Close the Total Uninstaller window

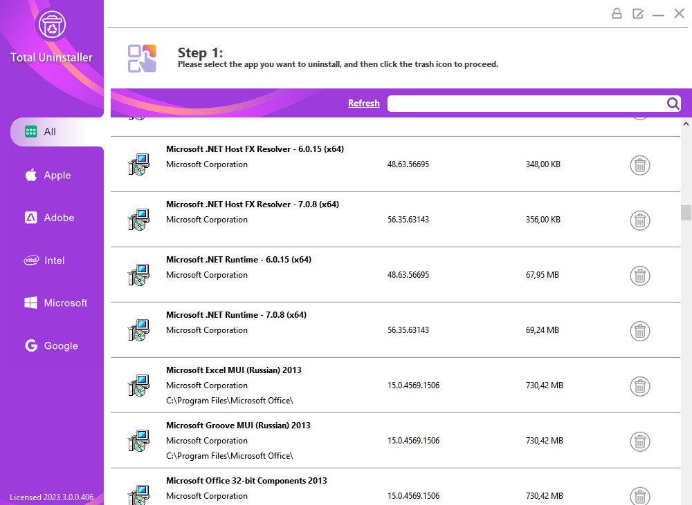680,14
